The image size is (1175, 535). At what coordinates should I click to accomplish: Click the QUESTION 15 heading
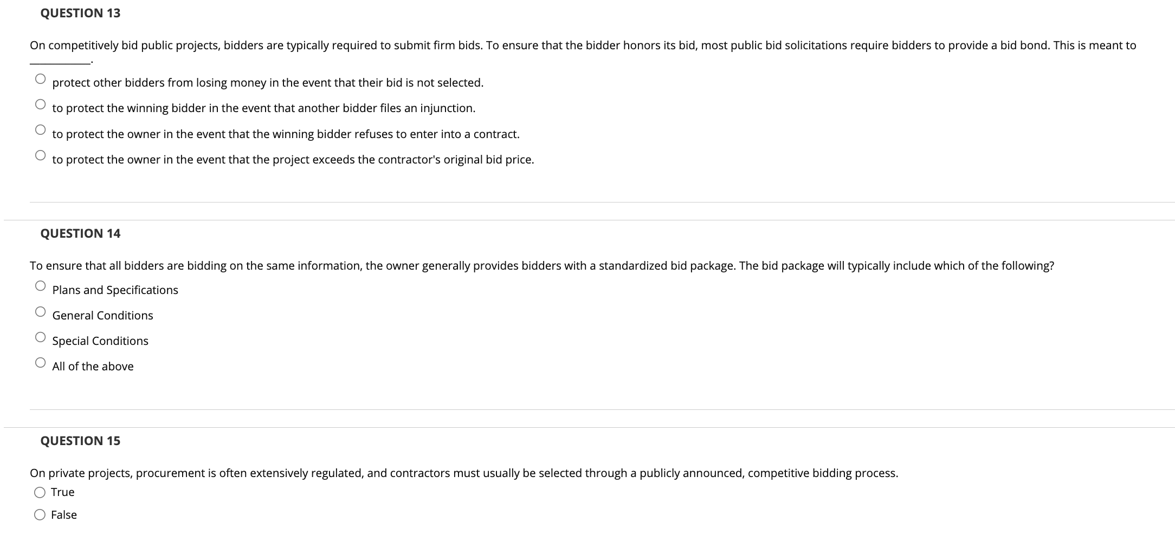click(80, 441)
